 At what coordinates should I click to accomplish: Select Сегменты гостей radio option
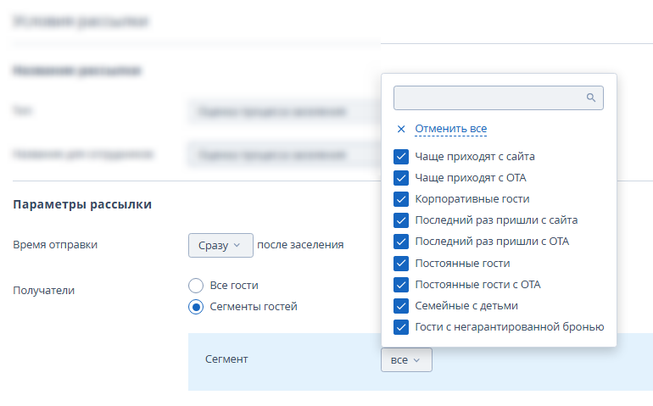coord(196,307)
